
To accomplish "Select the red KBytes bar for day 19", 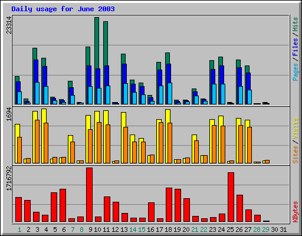I will [178, 205].
